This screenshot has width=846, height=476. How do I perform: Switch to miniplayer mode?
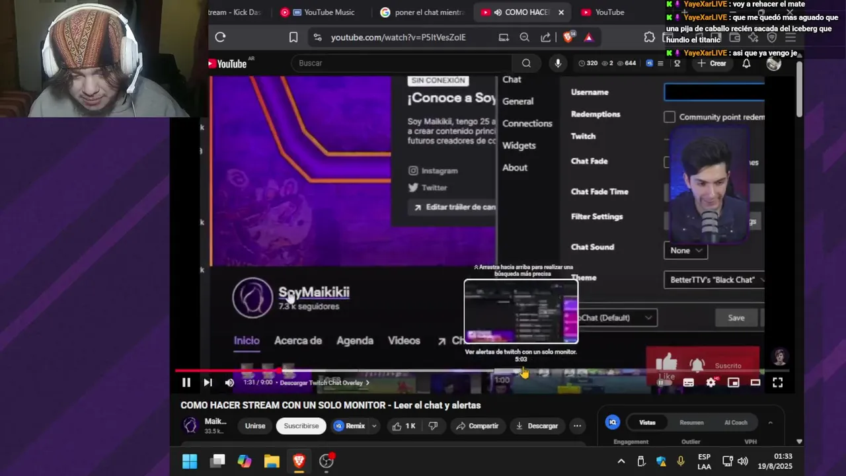tap(733, 382)
